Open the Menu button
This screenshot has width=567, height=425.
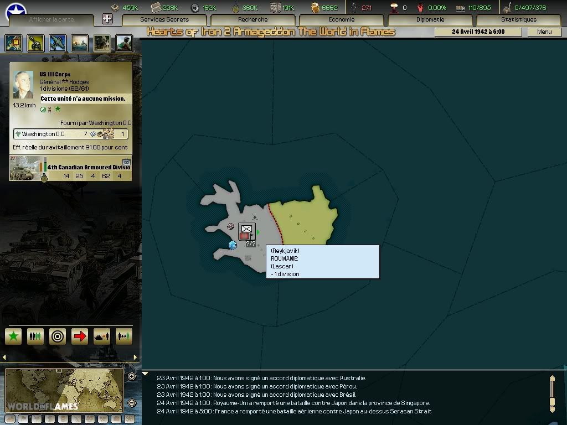pyautogui.click(x=544, y=32)
